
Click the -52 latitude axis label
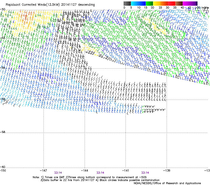tap(3, 38)
